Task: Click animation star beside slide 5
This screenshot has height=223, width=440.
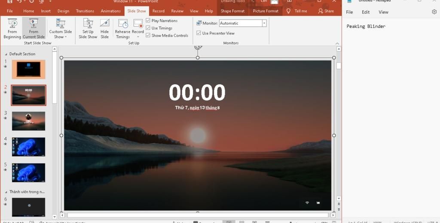Action: click(5, 170)
